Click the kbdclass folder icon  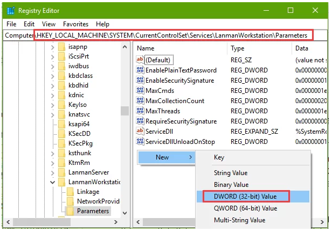tap(61, 76)
